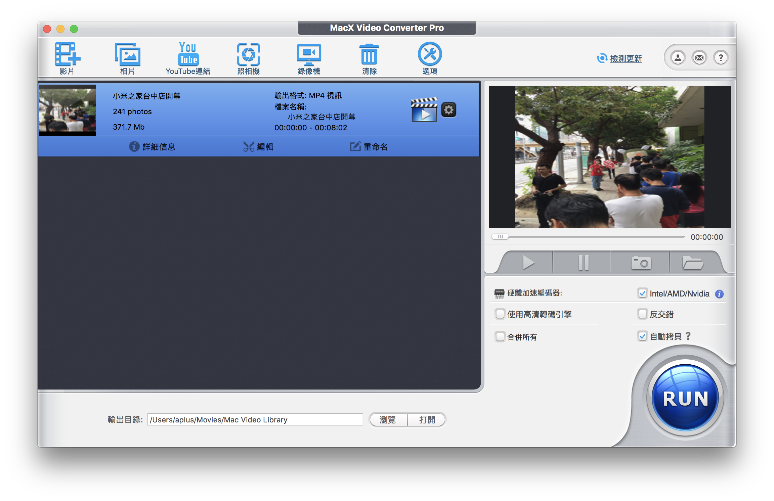Launch the 照相機 camera tool
The width and height of the screenshot is (774, 501).
point(248,58)
